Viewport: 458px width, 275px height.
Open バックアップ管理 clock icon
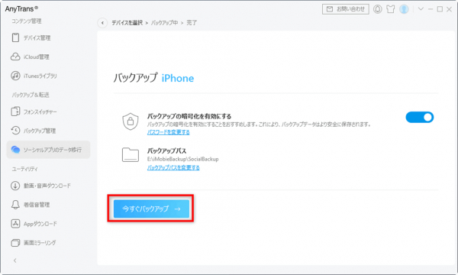[15, 131]
